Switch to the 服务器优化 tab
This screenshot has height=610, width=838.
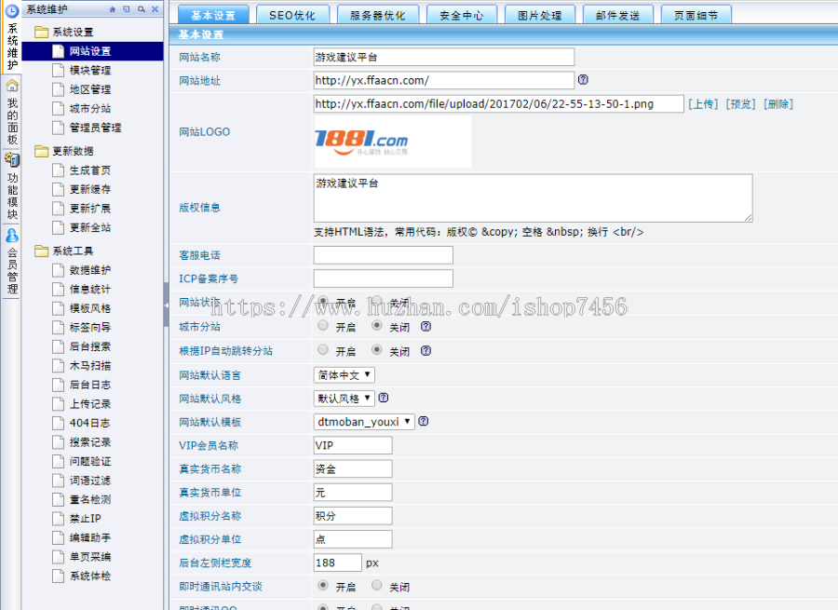(x=377, y=15)
